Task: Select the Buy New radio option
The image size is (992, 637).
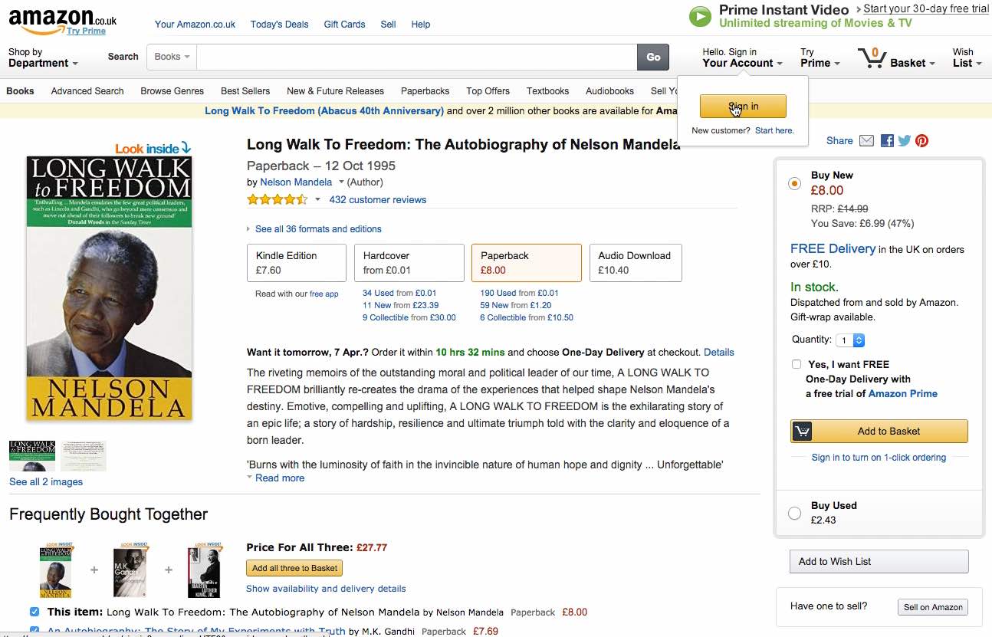Action: [x=794, y=184]
